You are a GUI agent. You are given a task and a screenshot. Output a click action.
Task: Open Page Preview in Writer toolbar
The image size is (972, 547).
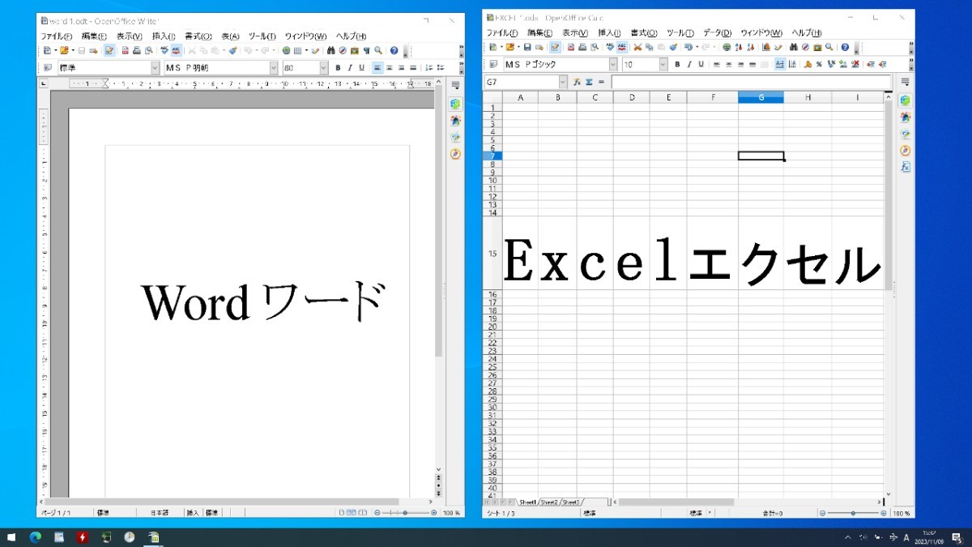pos(149,50)
